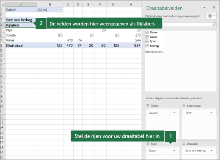This screenshot has height=160, width=220.
Task: Select the Mama row label
Action: pos(21,40)
